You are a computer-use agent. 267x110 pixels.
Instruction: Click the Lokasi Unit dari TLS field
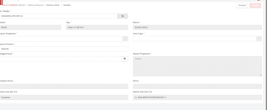(64, 97)
